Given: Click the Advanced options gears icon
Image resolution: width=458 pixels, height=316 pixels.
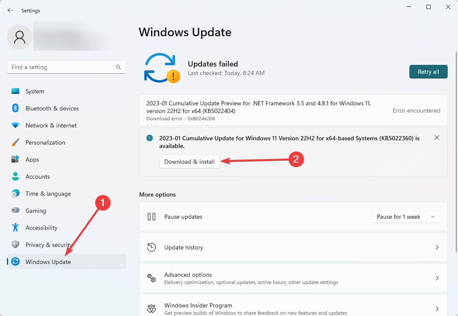Looking at the screenshot, I should [x=151, y=278].
